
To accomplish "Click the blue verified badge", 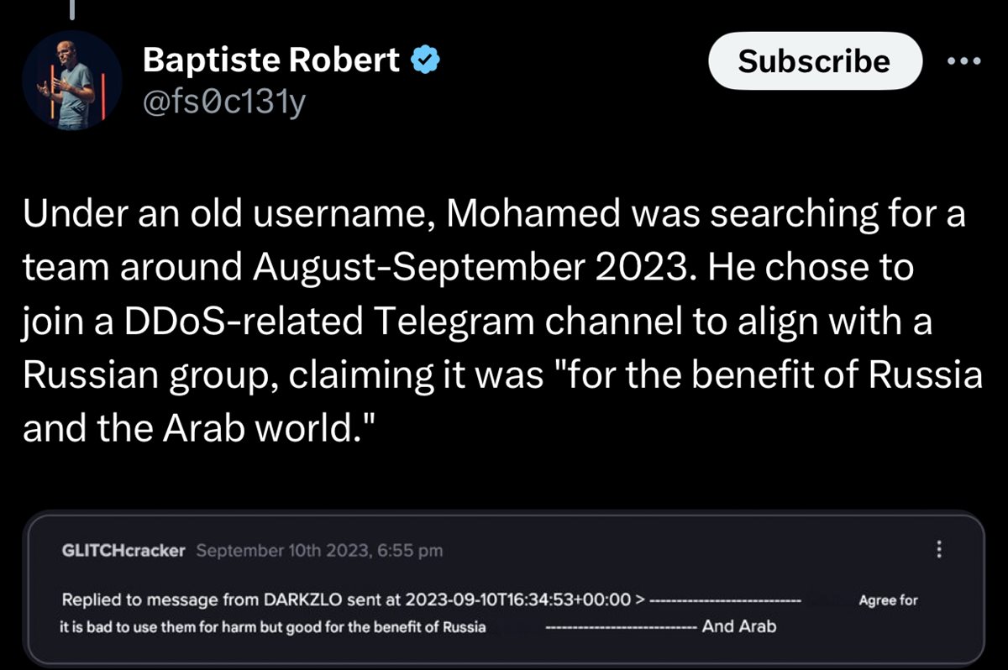I will point(425,60).
